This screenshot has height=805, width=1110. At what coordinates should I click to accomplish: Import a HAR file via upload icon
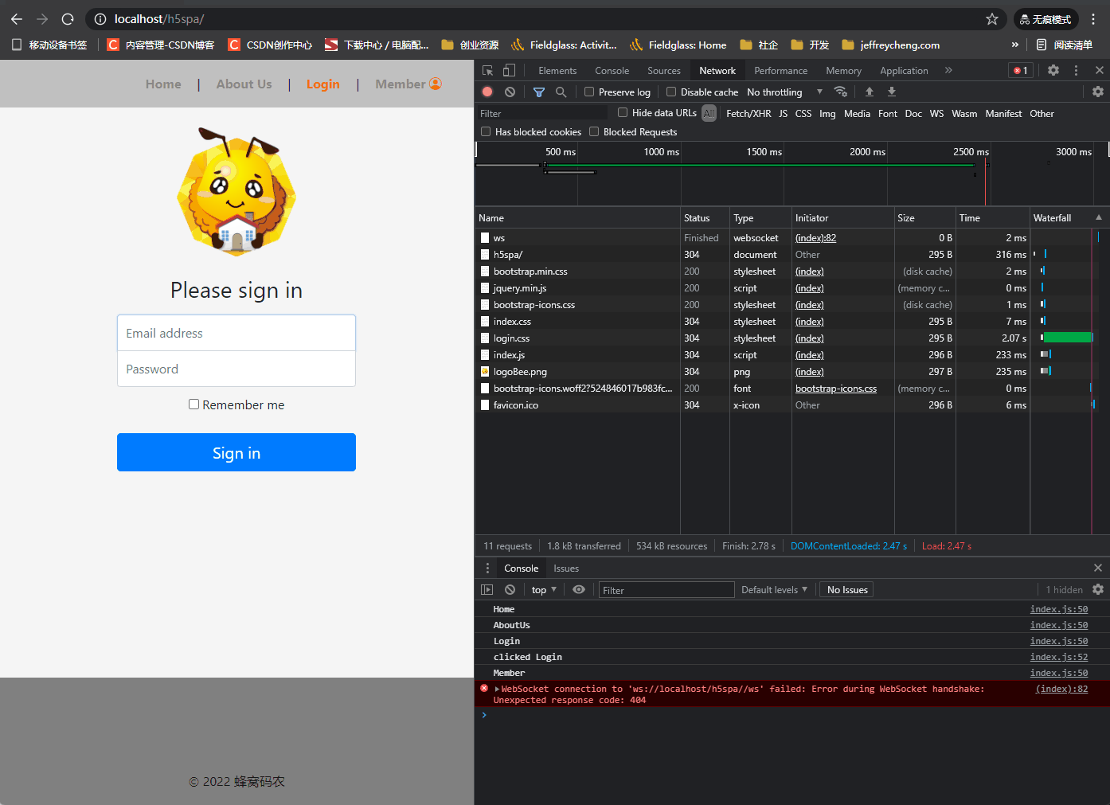point(868,92)
